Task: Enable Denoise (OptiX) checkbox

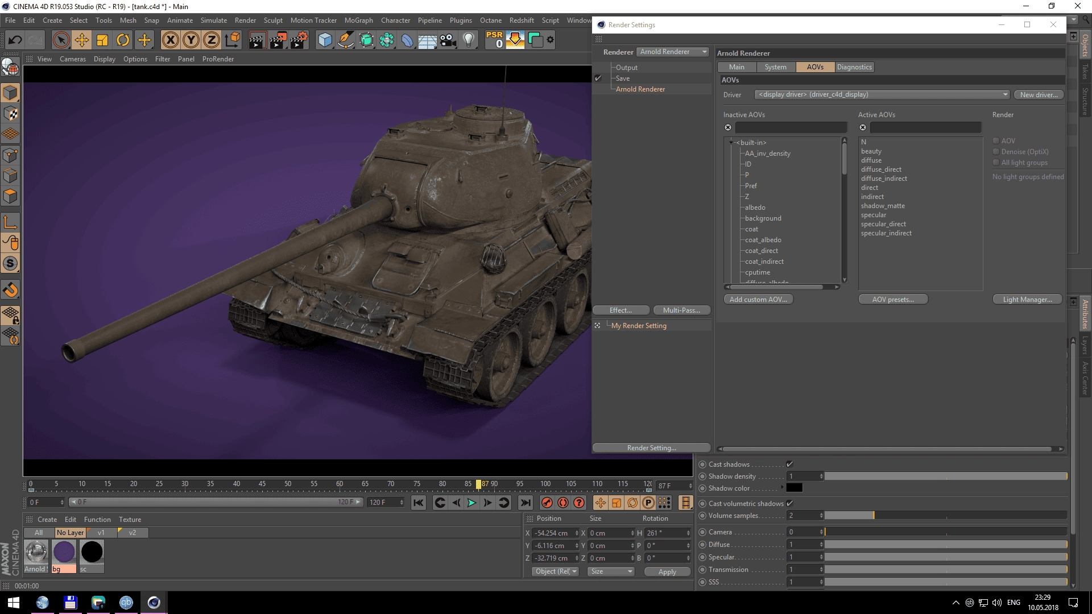Action: [996, 151]
